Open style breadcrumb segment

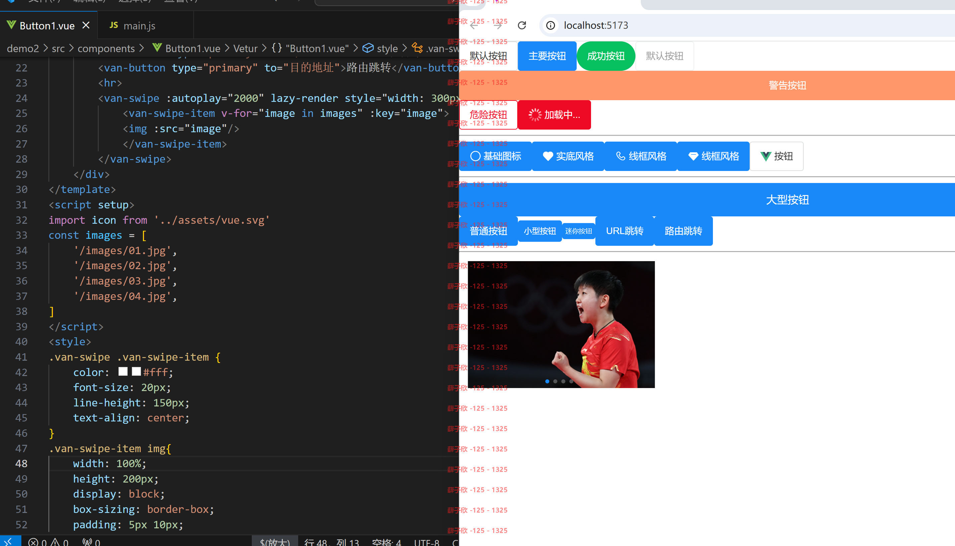pos(387,48)
